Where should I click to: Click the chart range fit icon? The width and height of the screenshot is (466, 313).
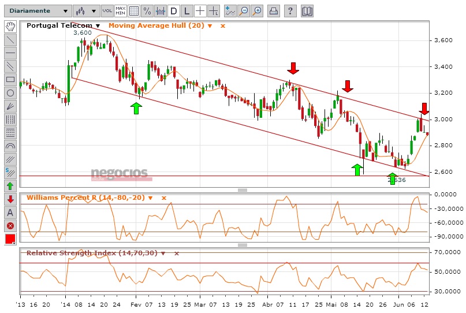pyautogui.click(x=161, y=11)
